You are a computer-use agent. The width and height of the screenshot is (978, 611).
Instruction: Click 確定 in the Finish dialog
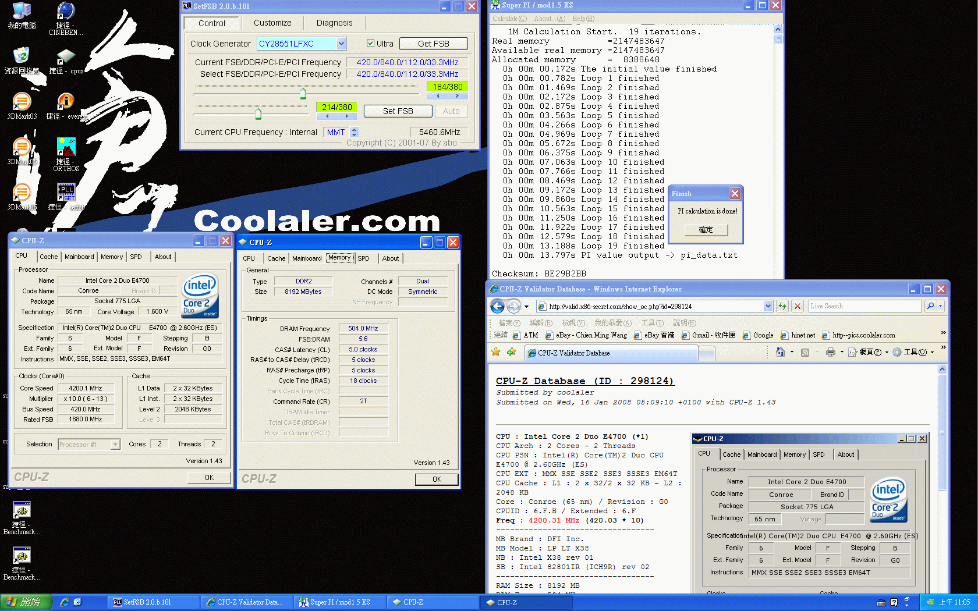coord(706,230)
